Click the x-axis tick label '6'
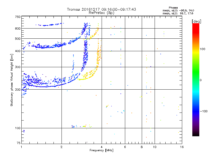 pos(125,147)
